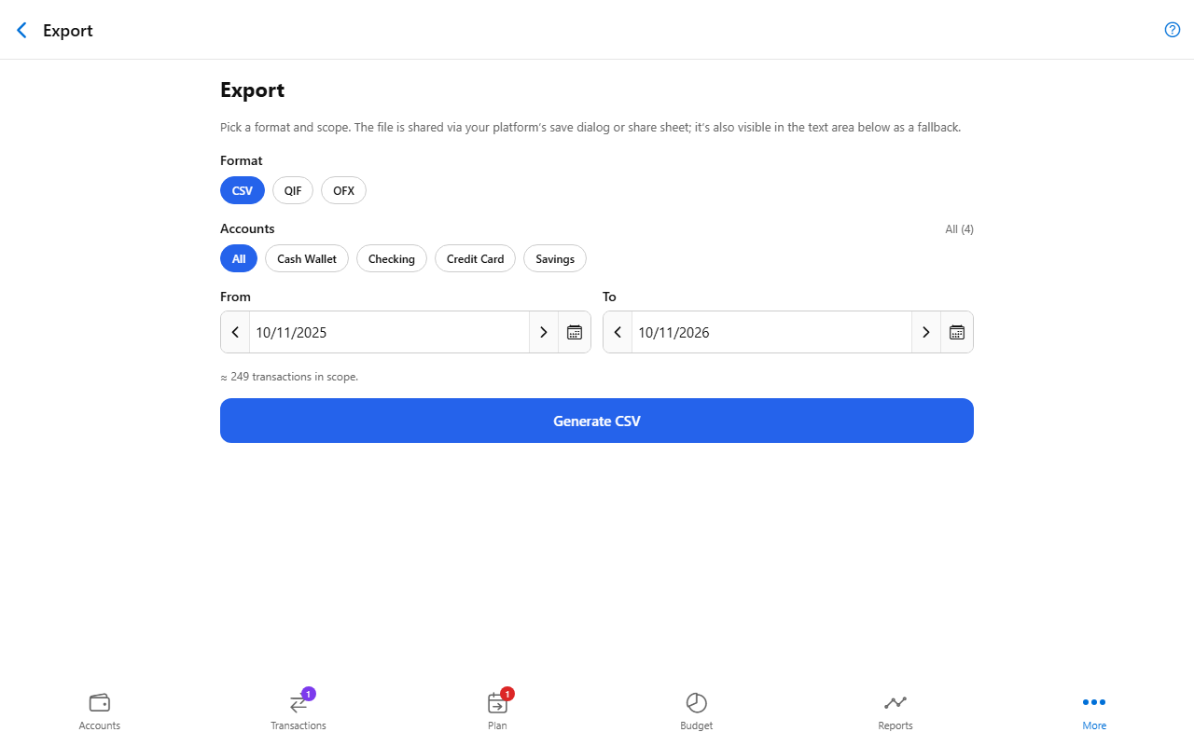Click the large Export page heading
Image resolution: width=1194 pixels, height=746 pixels.
pos(252,90)
